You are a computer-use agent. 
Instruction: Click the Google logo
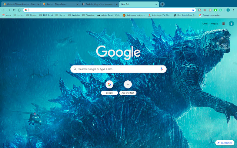tap(118, 53)
